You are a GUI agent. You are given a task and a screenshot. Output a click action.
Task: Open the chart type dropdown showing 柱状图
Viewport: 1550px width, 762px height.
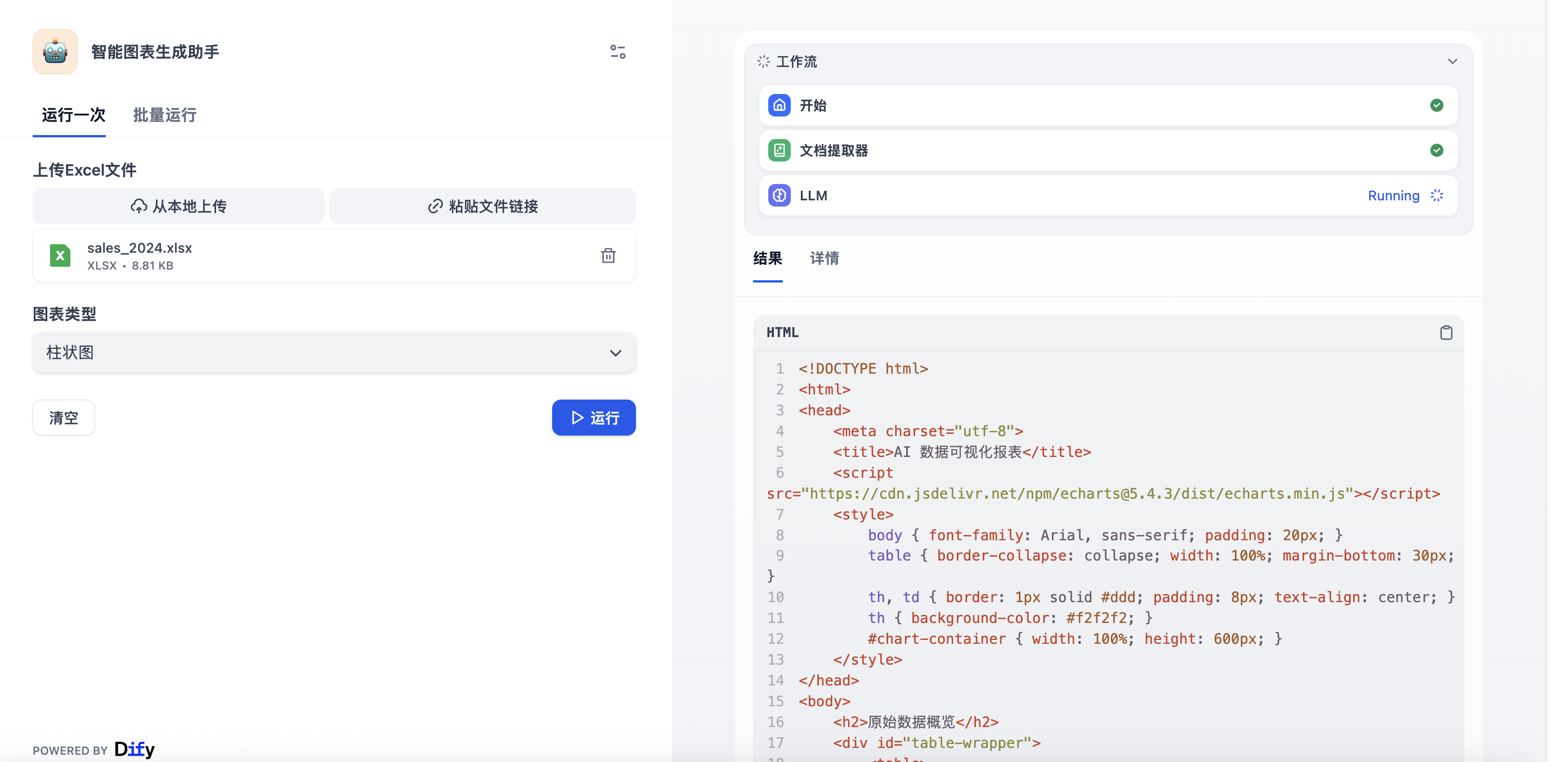[x=334, y=353]
